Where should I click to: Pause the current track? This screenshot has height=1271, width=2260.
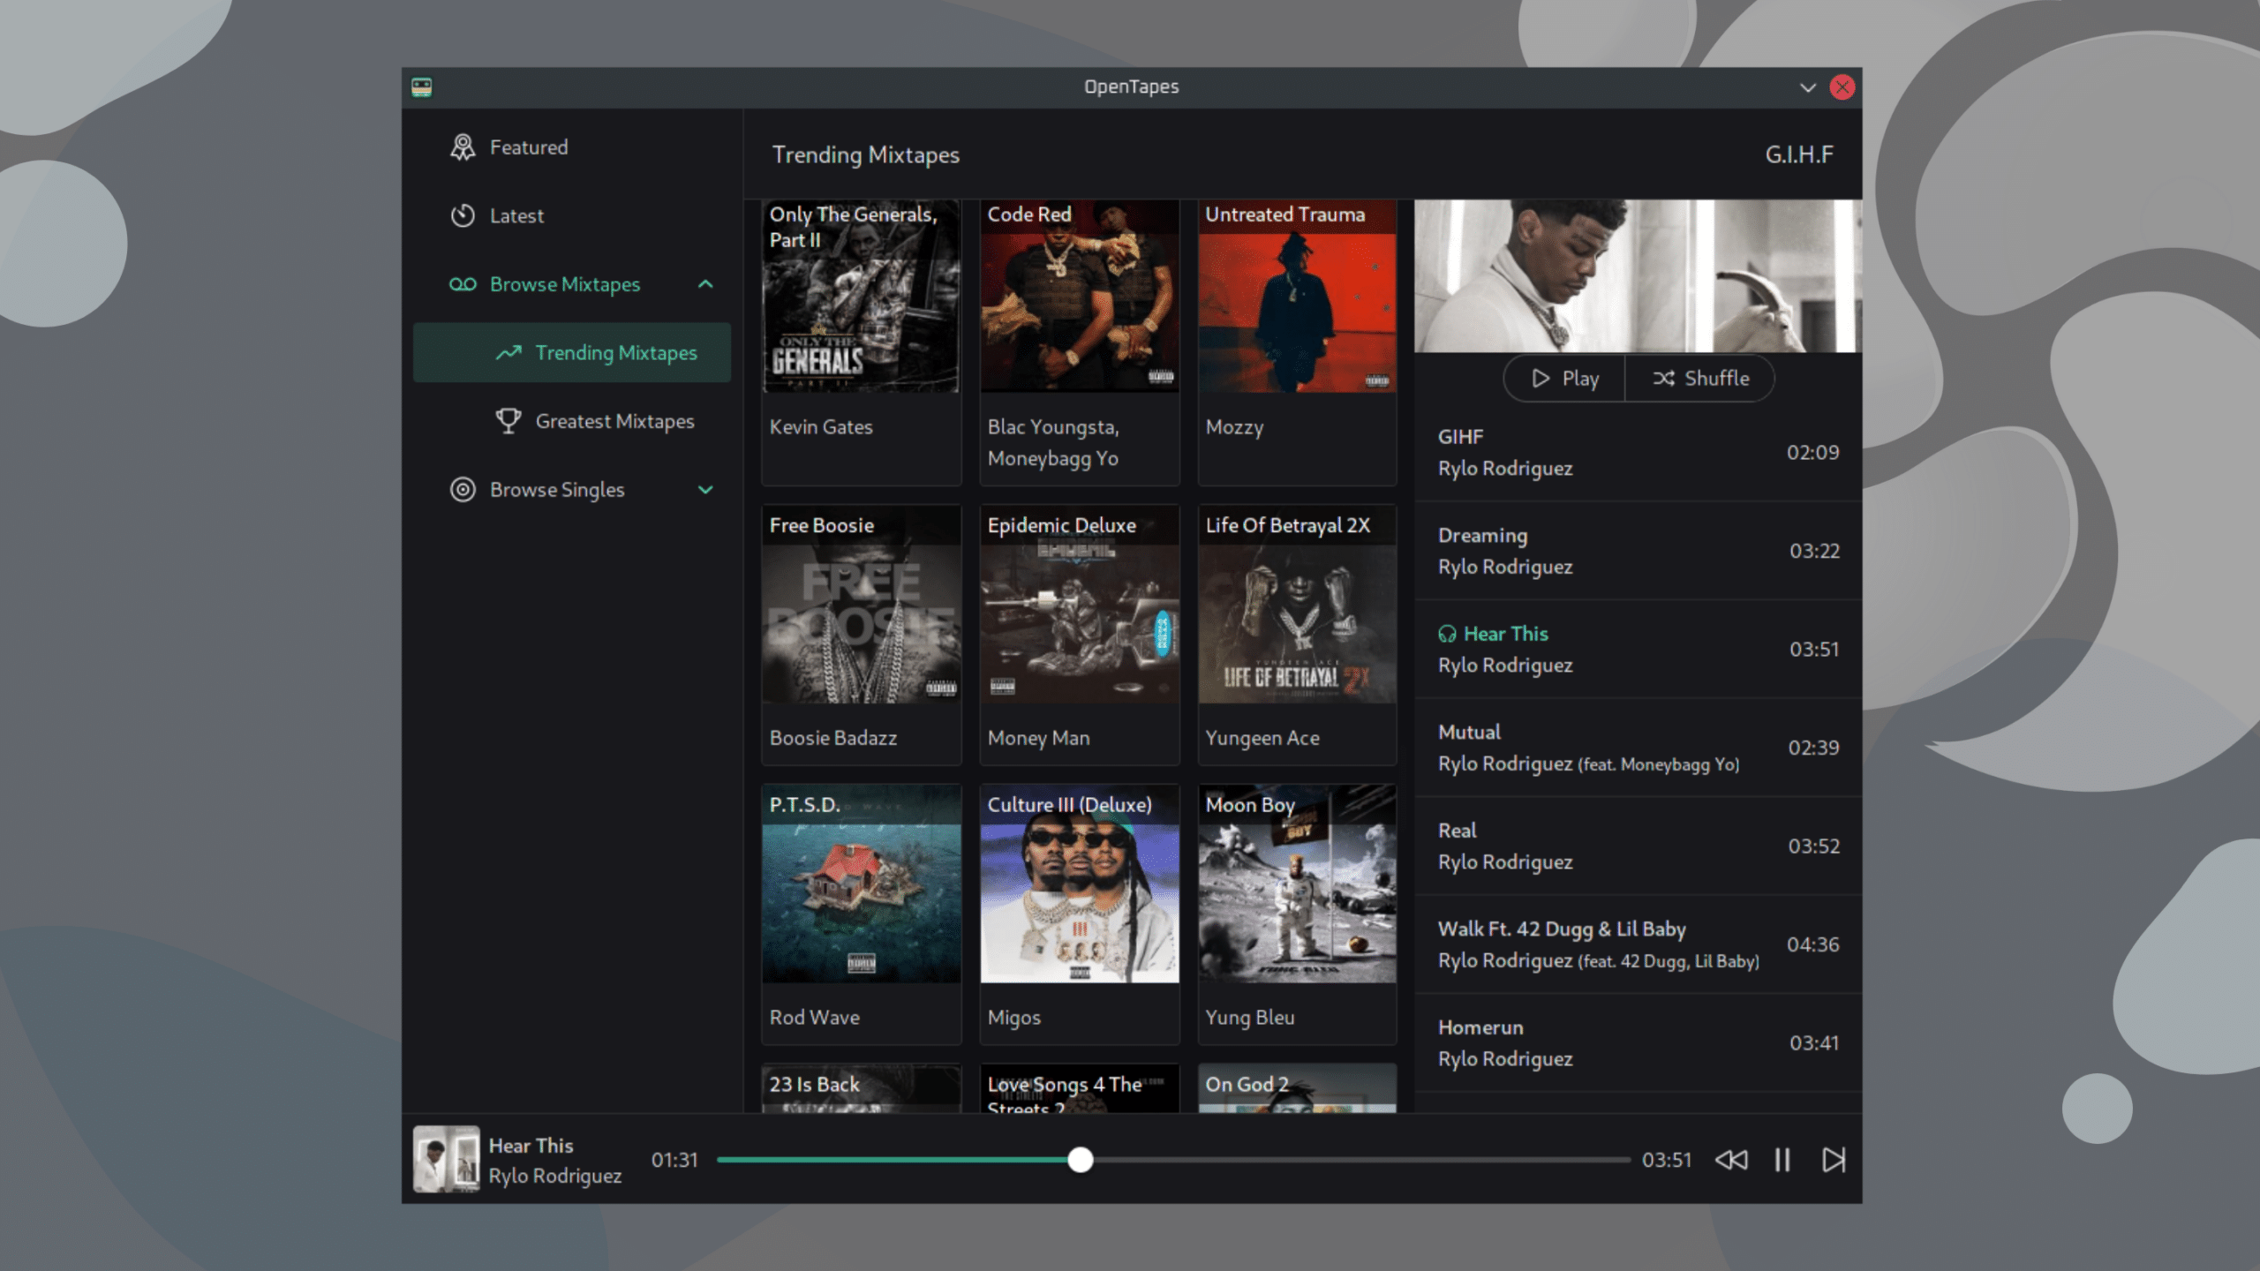pos(1782,1160)
